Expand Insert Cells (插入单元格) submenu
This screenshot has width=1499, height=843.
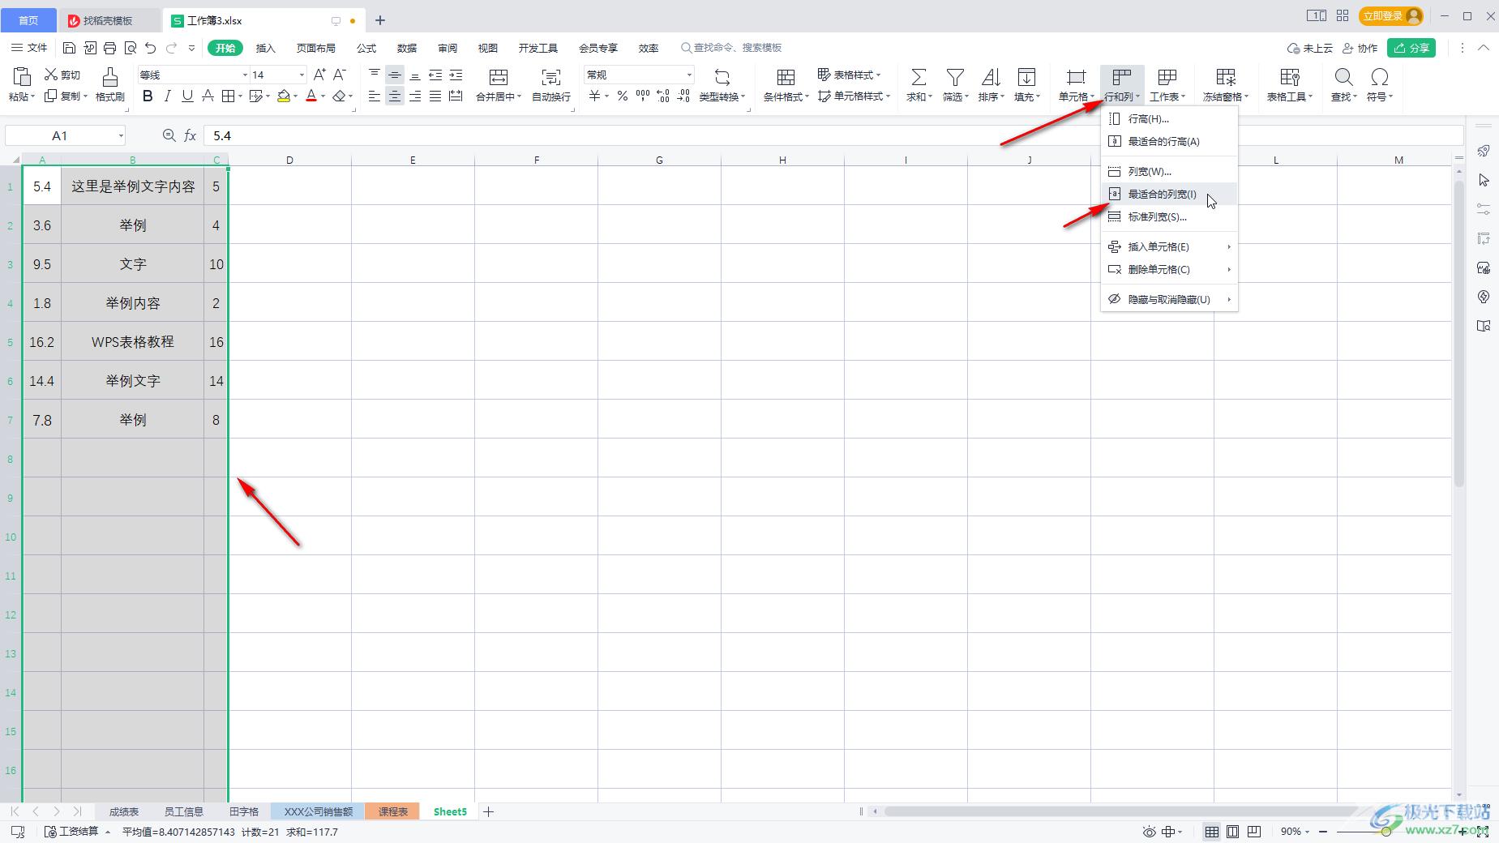coord(1169,246)
